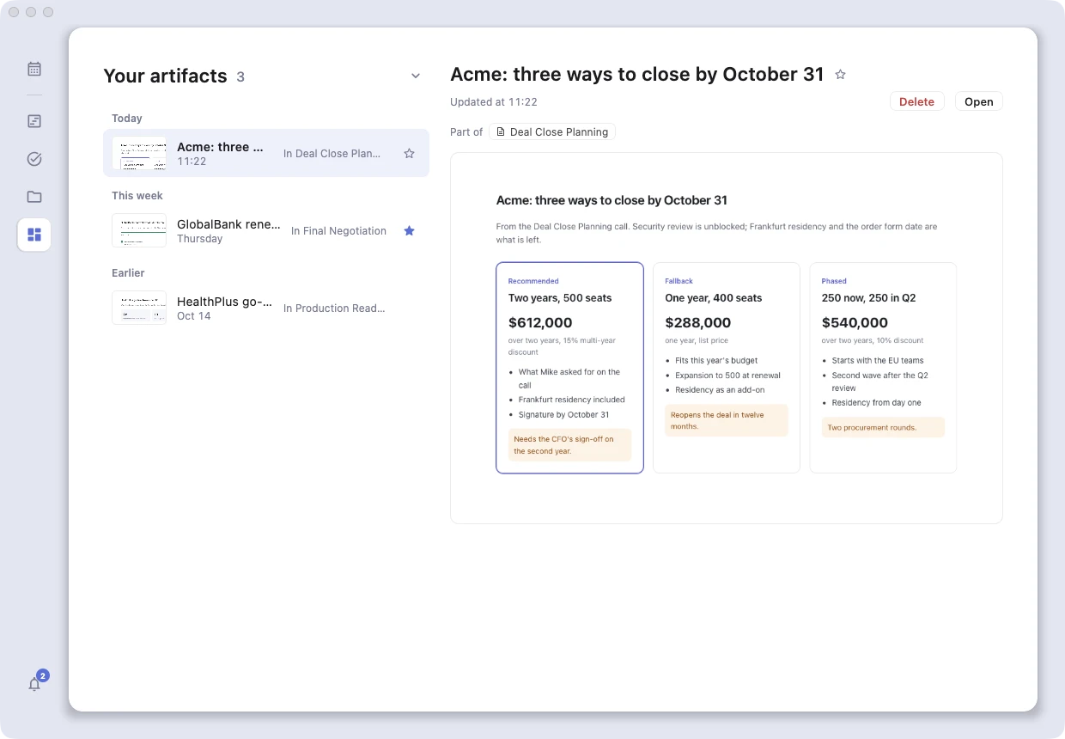1065x739 pixels.
Task: Click the Residency as an add-on bullet
Action: pos(720,390)
